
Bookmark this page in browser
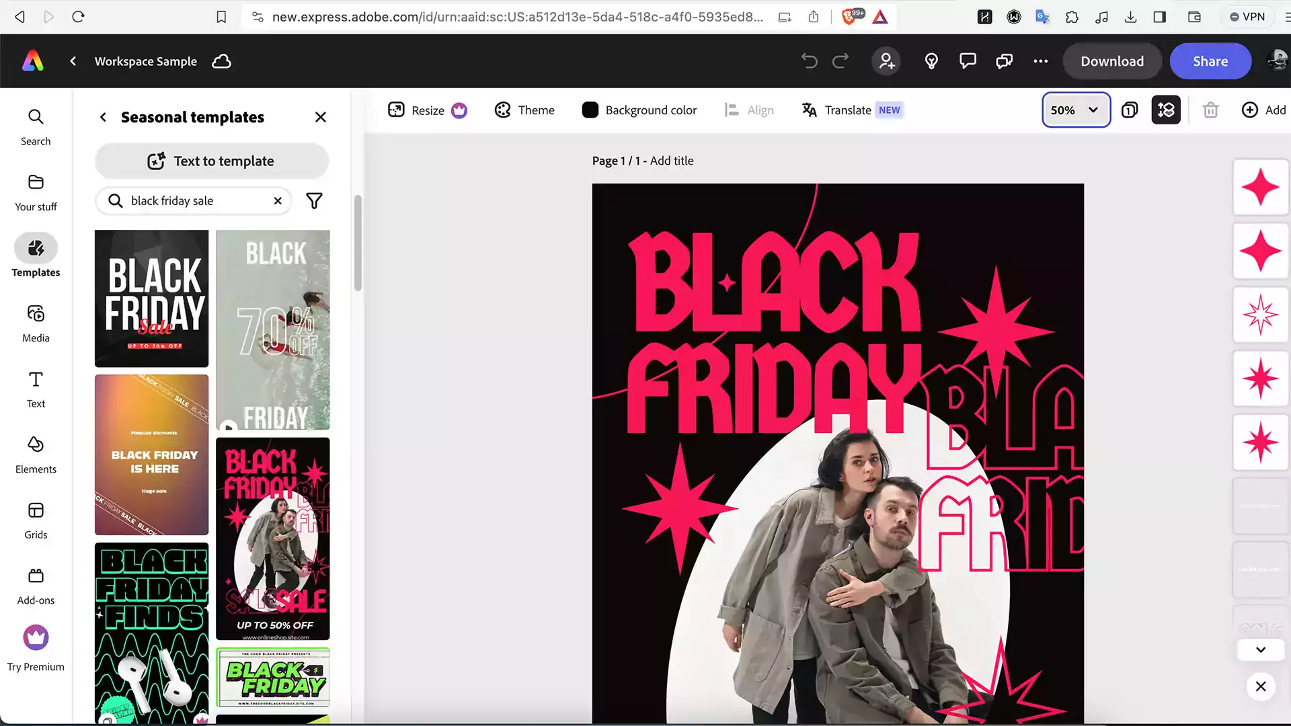click(x=221, y=17)
